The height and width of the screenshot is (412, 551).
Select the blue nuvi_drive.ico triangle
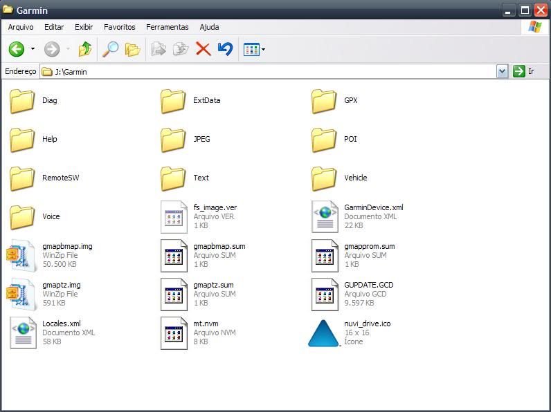(x=324, y=333)
